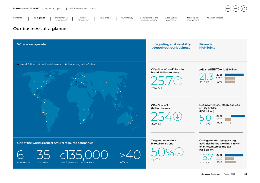Click the Industrial assets legend dot
This screenshot has width=260, height=183.
39,64
